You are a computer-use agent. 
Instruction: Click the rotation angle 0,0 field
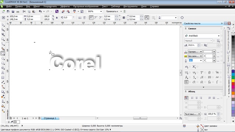(x=68, y=18)
